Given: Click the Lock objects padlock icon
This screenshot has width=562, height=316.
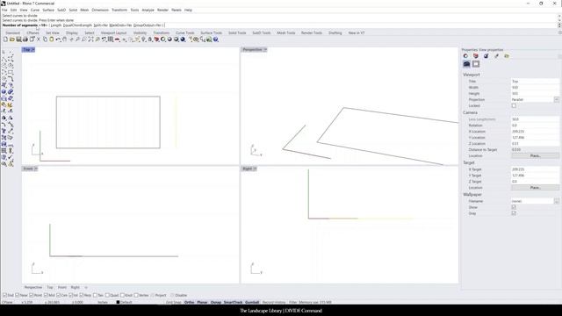Looking at the screenshot, I should pos(150,39).
